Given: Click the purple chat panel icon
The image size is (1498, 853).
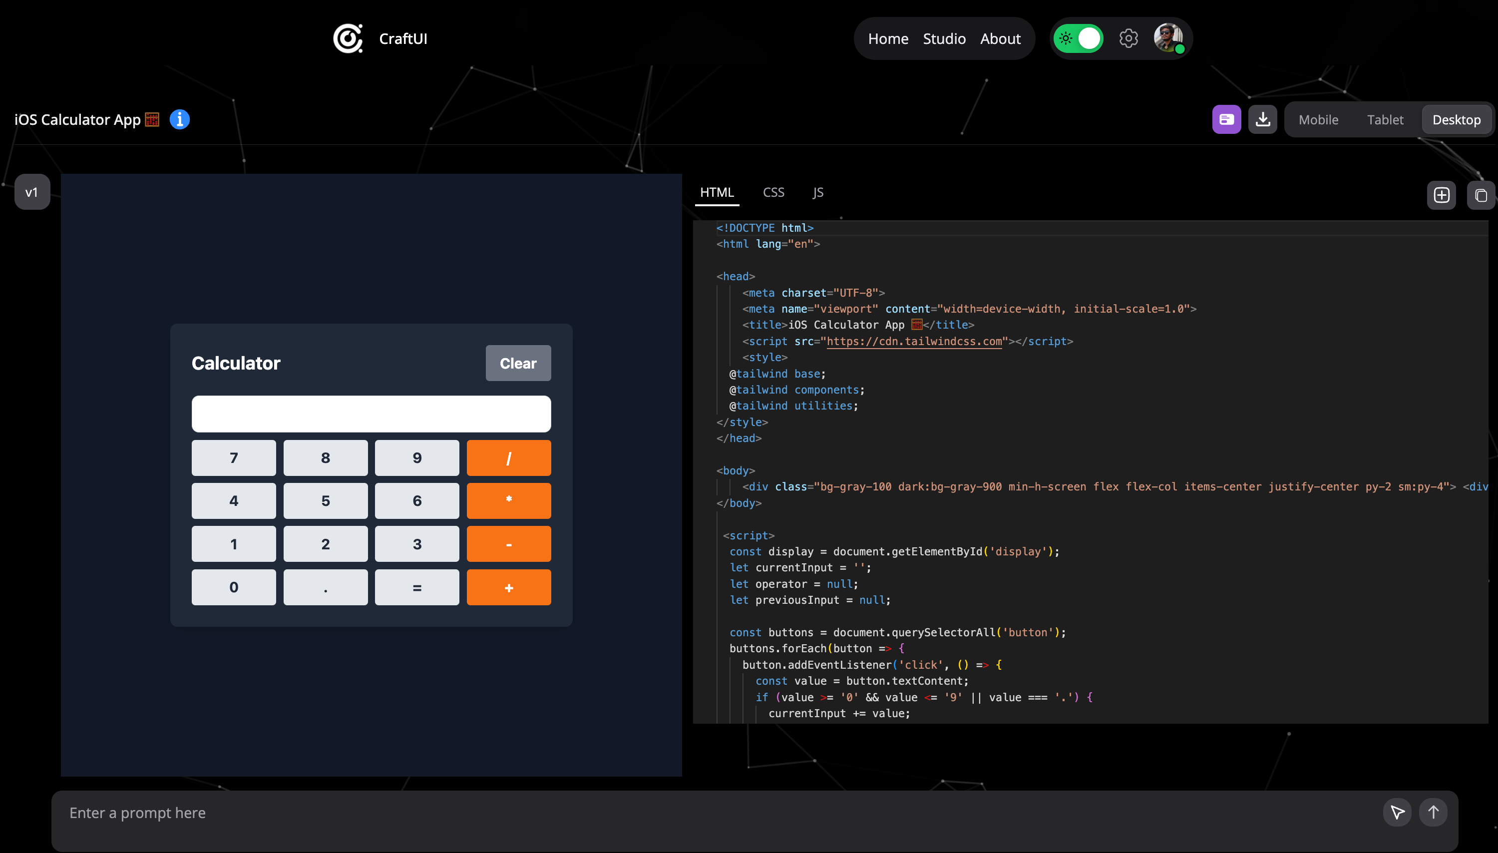Looking at the screenshot, I should [x=1226, y=119].
